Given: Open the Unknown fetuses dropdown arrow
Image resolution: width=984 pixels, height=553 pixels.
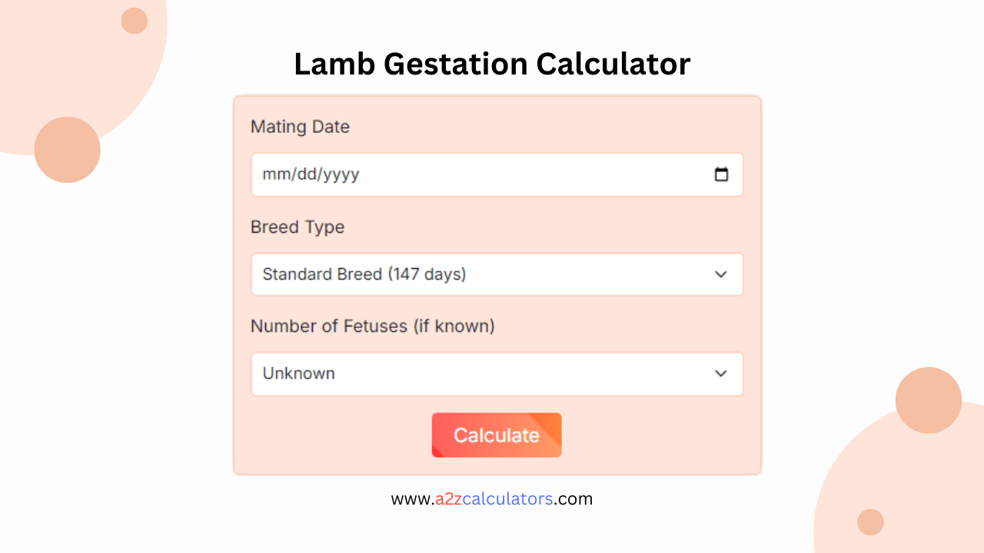Looking at the screenshot, I should tap(721, 374).
